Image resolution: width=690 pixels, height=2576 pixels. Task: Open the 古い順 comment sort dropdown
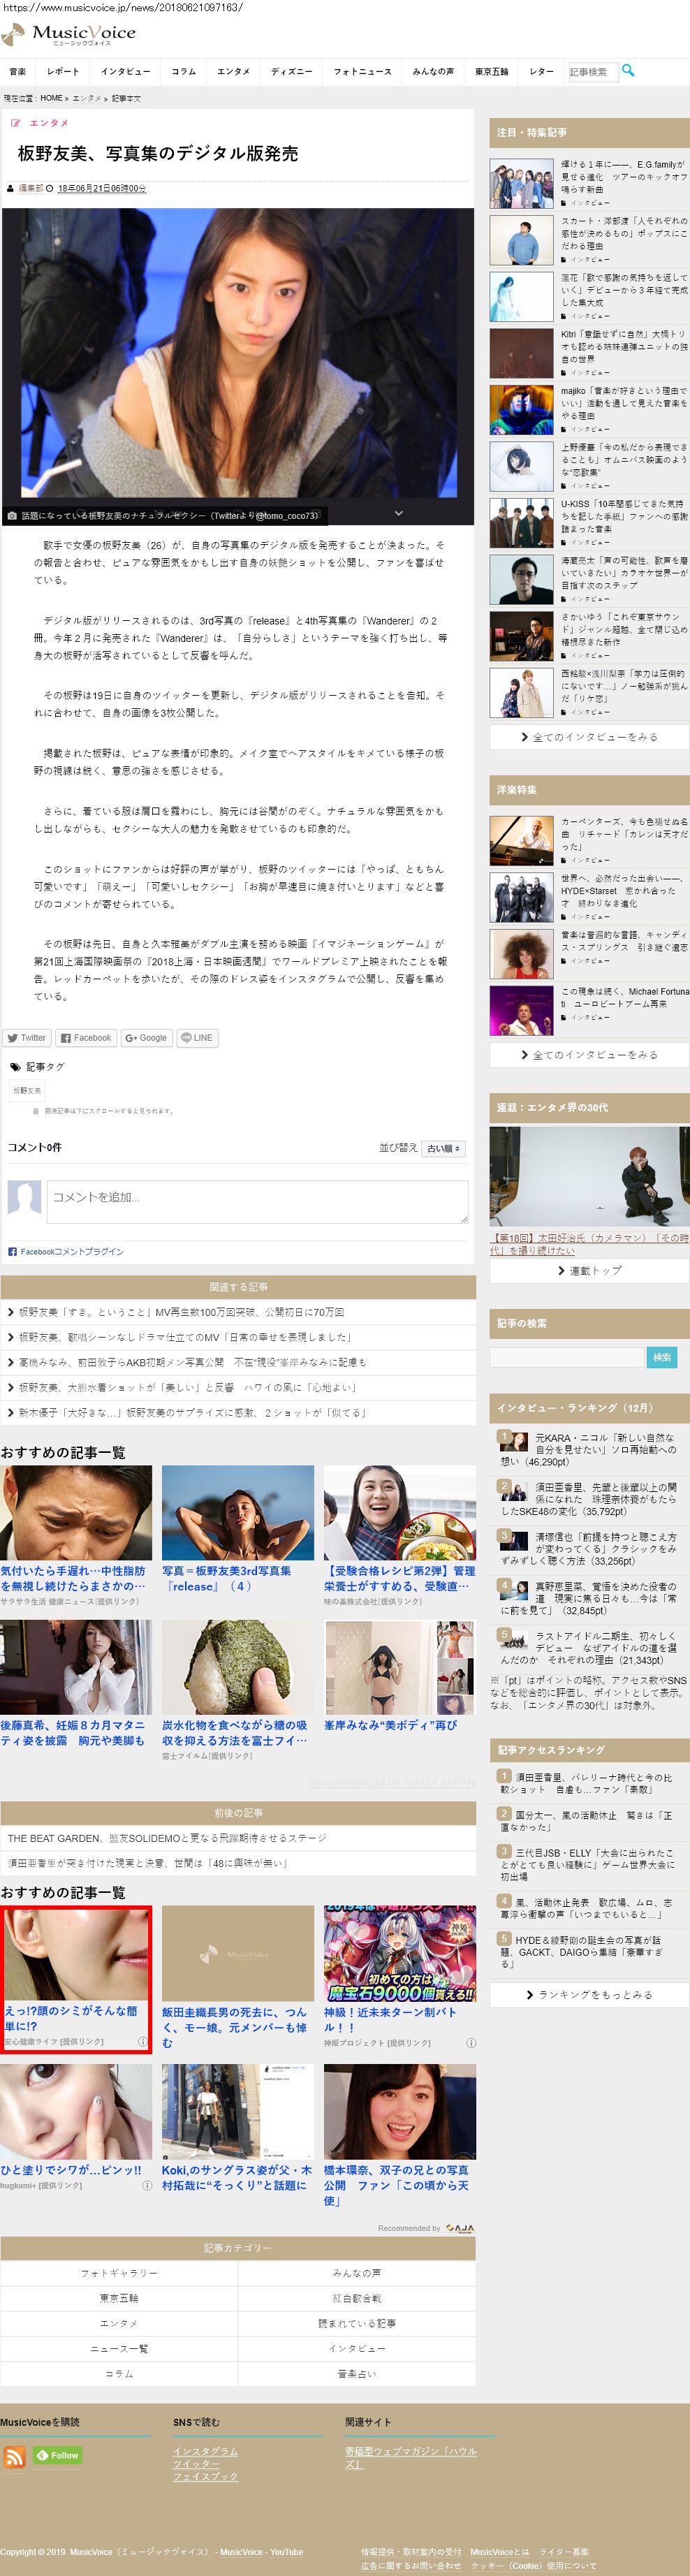[x=443, y=1149]
